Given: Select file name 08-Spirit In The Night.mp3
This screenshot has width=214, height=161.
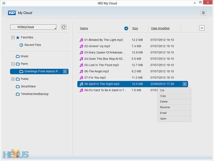Looking at the screenshot, I should point(102,84).
